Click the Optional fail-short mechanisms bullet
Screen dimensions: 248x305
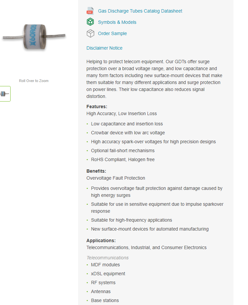tap(123, 151)
